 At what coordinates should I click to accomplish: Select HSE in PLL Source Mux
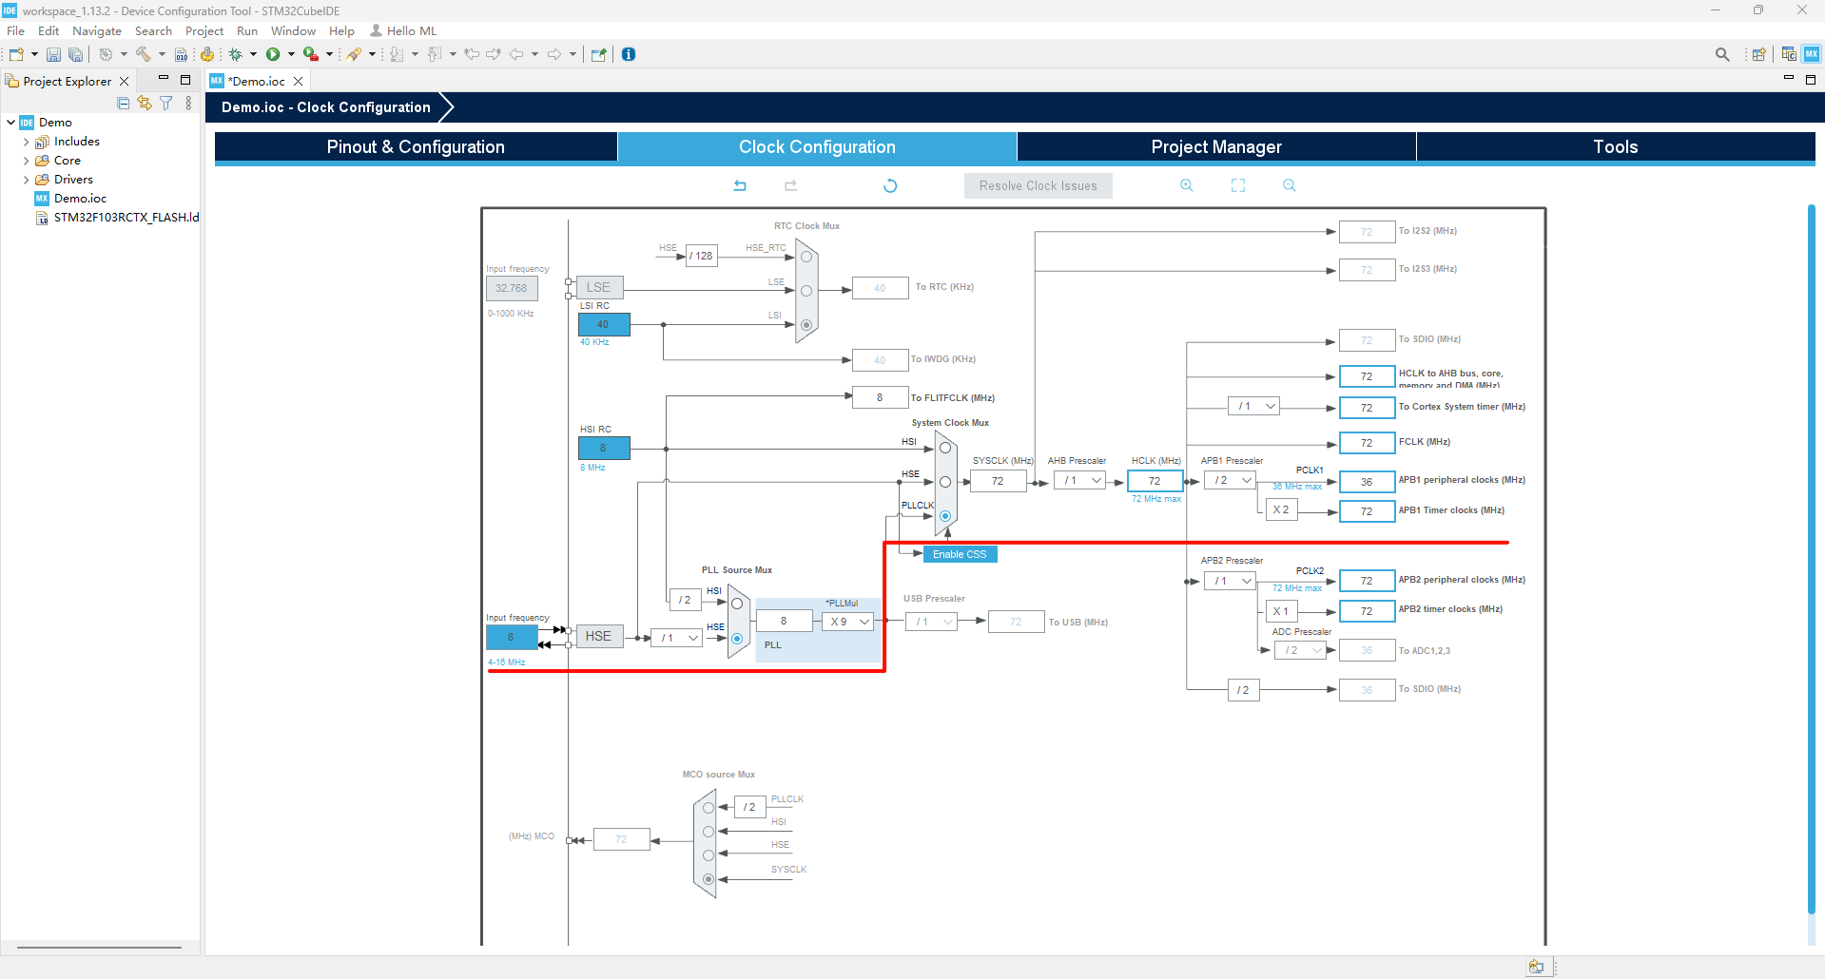point(737,639)
